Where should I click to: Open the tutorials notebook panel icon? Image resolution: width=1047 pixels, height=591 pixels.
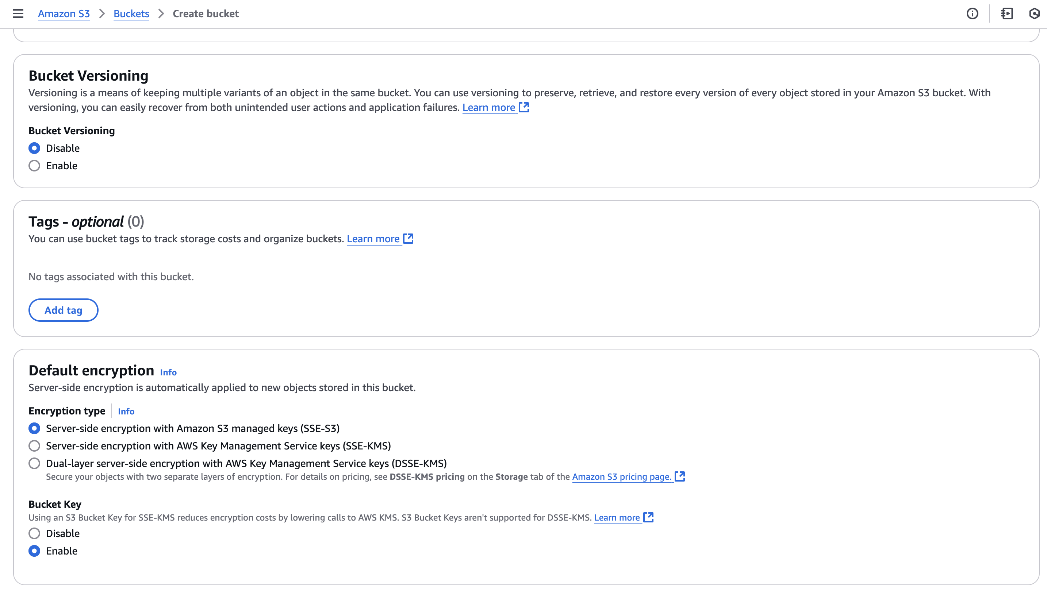(1007, 14)
